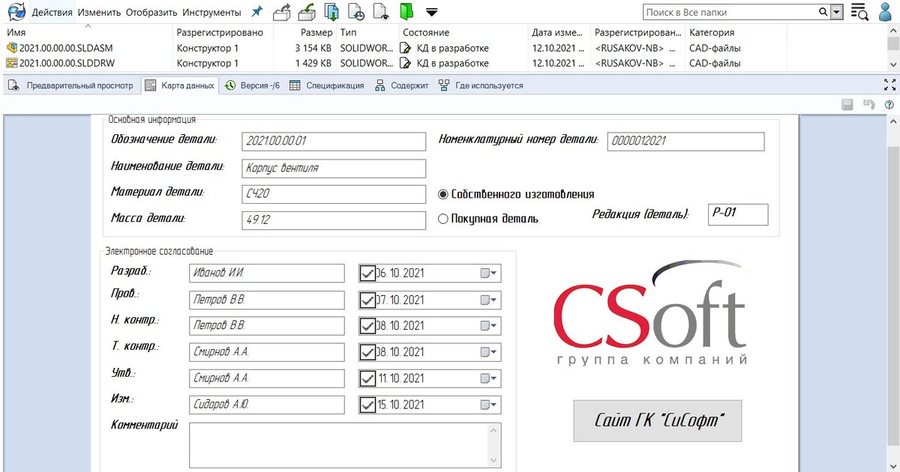Click the Редакция field P-01

click(738, 214)
